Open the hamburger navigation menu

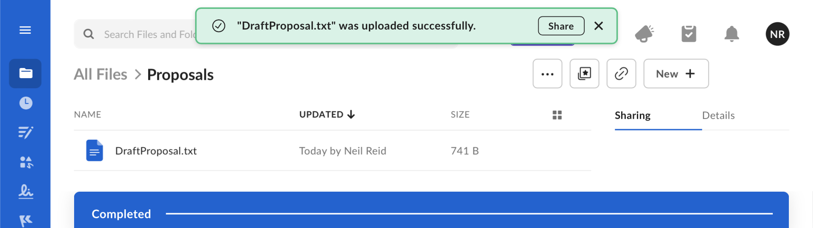pos(25,30)
